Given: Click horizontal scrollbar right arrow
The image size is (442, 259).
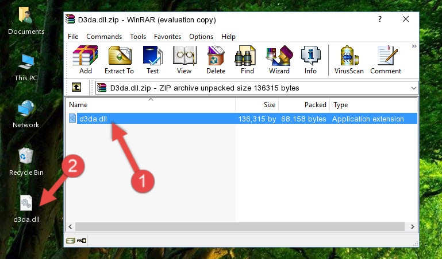Looking at the screenshot, I should coord(413,226).
